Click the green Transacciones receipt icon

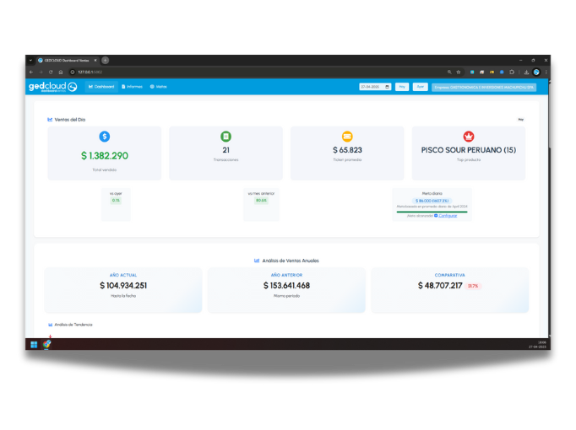coord(226,137)
